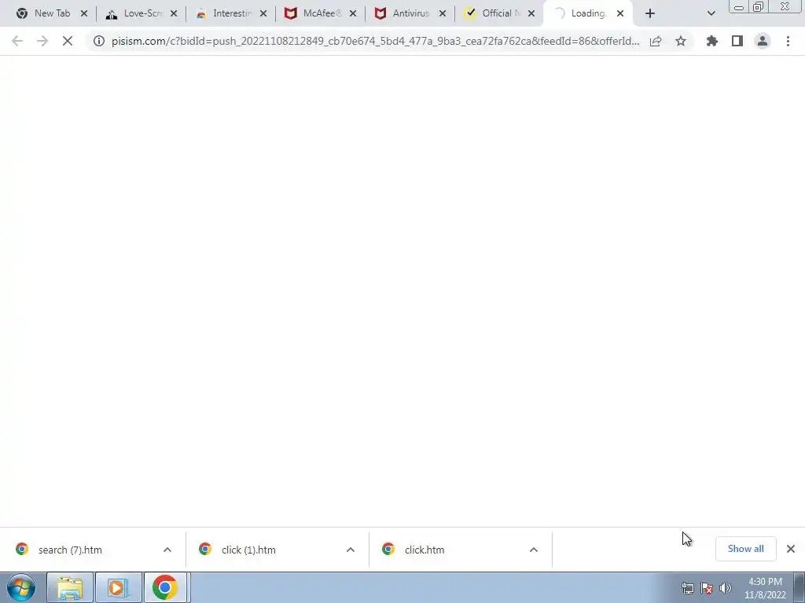
Task: Launch Windows Media Player from taskbar
Action: (118, 587)
